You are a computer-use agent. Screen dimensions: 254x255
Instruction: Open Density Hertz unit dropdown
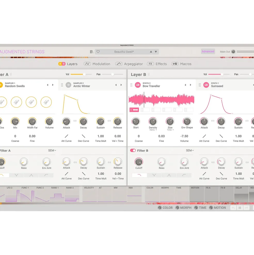coord(153,130)
